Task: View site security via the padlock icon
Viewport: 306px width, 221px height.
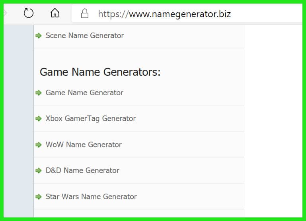Action: [85, 13]
